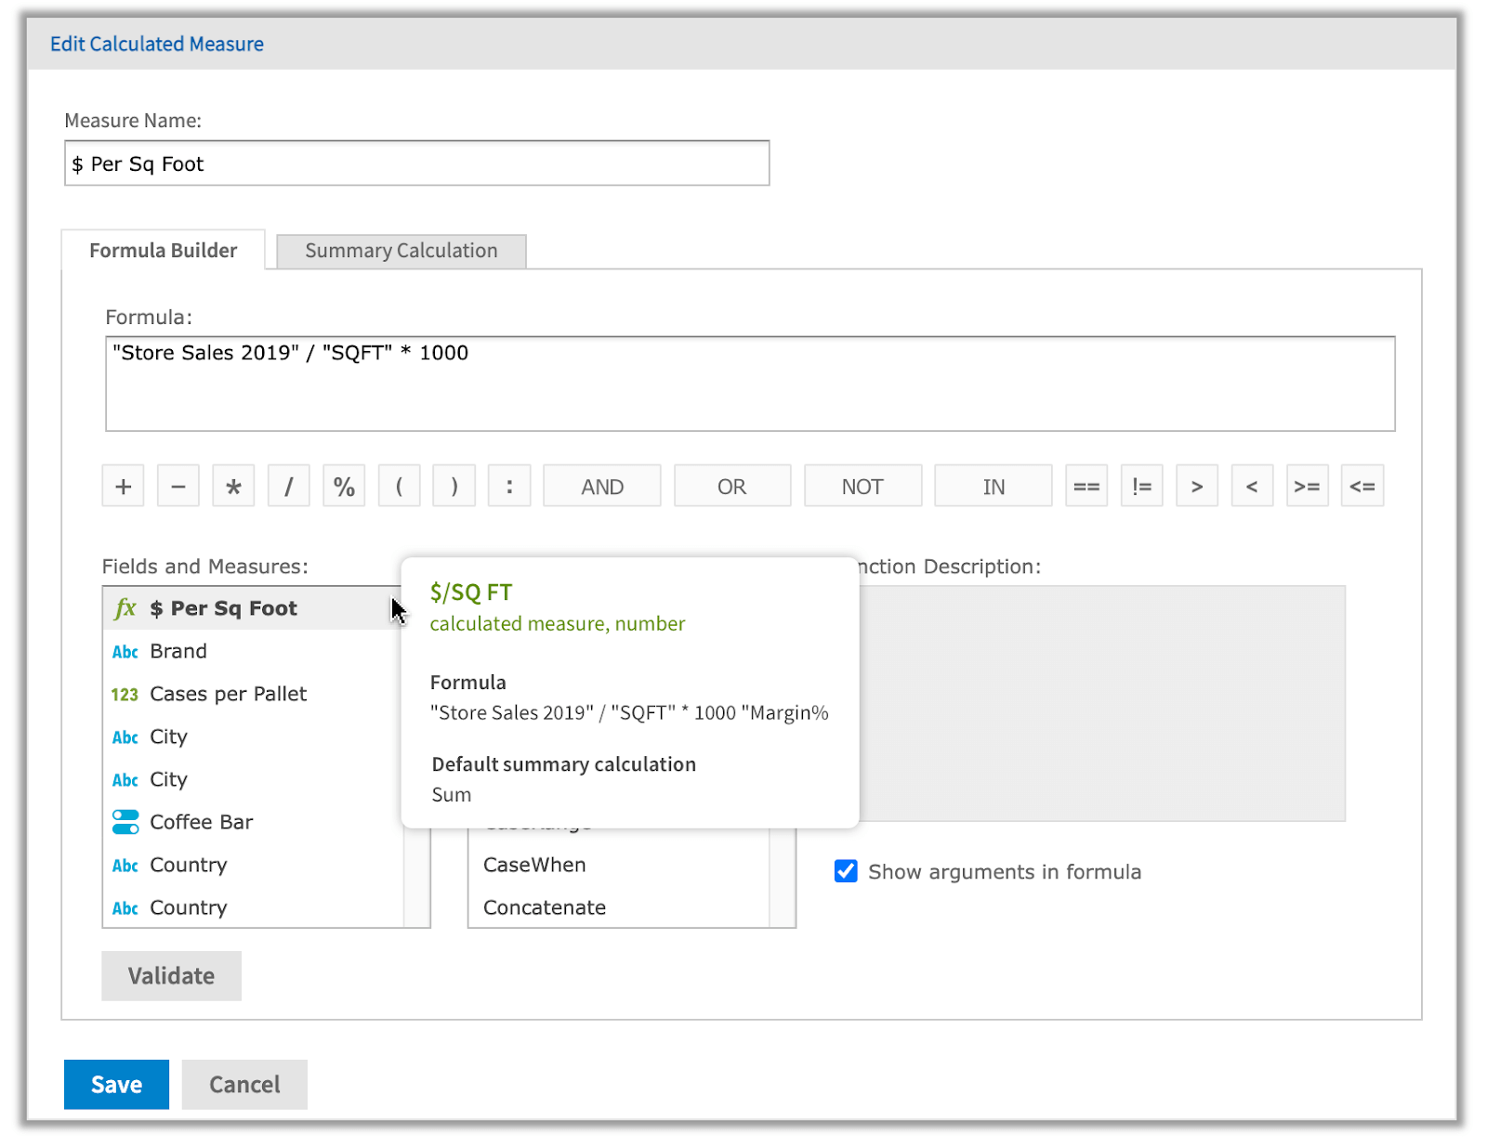This screenshot has height=1147, width=1487.
Task: Click the fx icon beside $ Per Sq Foot
Action: tap(125, 608)
